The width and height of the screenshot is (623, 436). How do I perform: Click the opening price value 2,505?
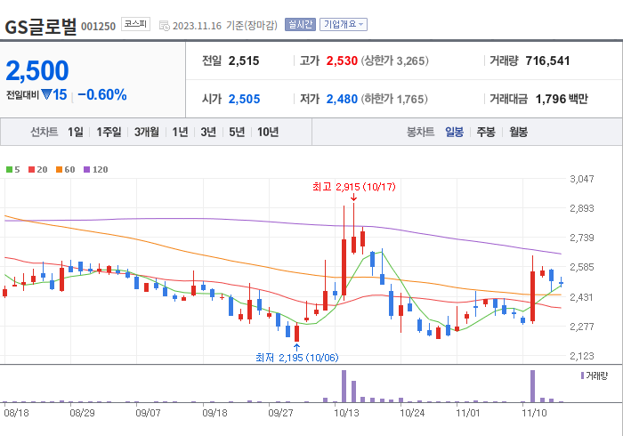244,99
